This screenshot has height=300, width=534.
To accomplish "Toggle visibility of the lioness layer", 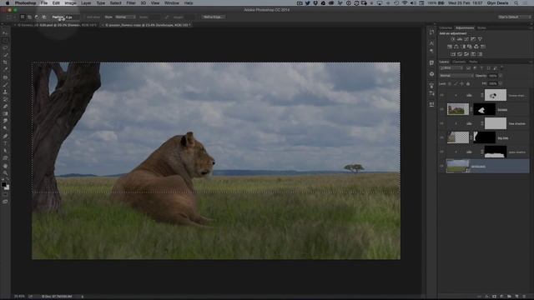I will tap(441, 109).
